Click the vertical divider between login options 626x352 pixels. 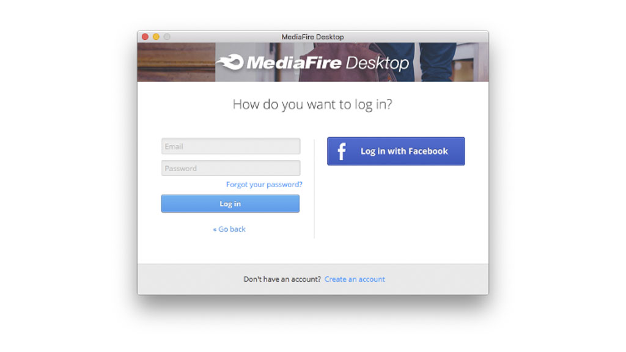click(314, 189)
